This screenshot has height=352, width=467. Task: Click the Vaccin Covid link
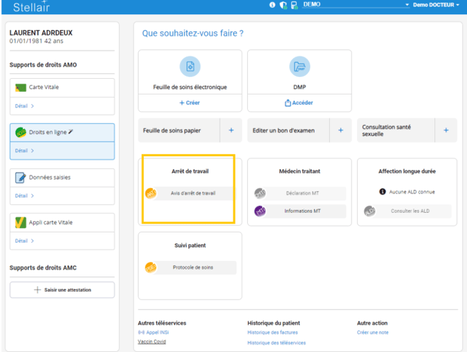coord(151,341)
